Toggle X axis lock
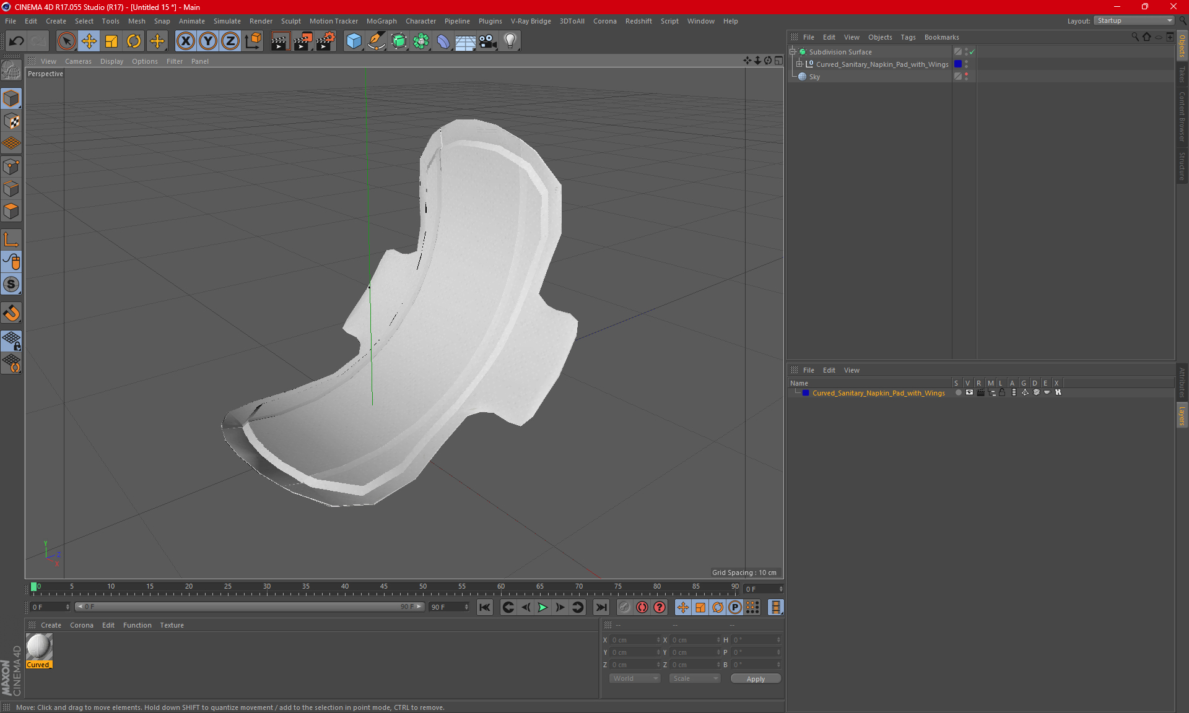This screenshot has width=1189, height=713. pyautogui.click(x=185, y=41)
